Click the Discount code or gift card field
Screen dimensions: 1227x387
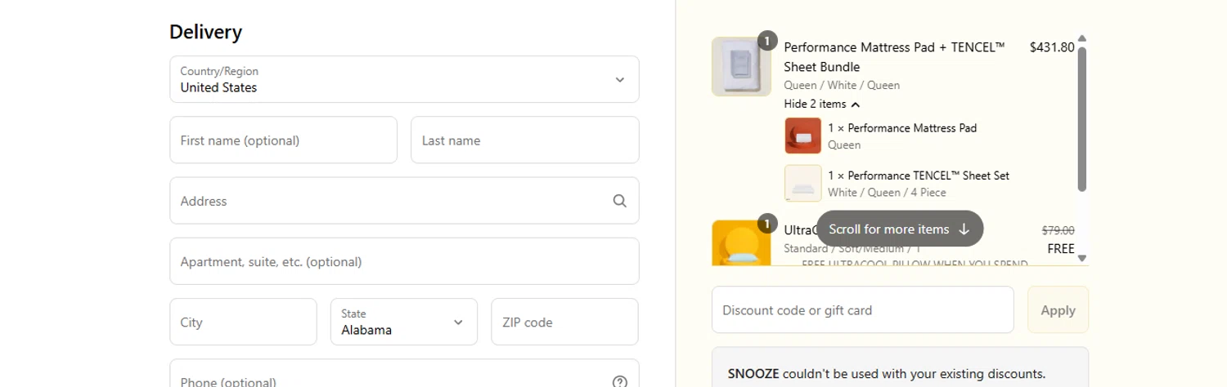point(862,310)
